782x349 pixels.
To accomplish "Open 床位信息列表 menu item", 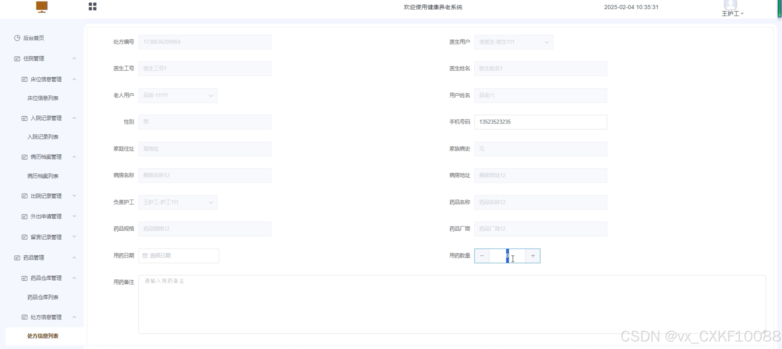I will pyautogui.click(x=43, y=98).
